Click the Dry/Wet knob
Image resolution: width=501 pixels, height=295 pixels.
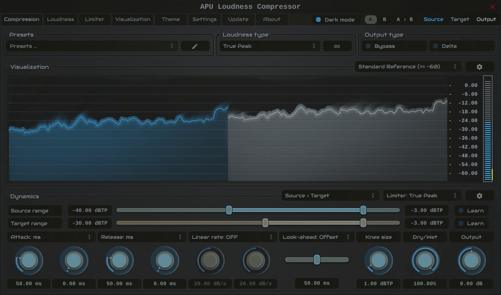point(425,261)
